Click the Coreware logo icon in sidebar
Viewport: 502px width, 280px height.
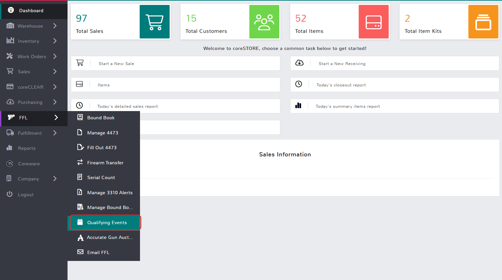pyautogui.click(x=10, y=164)
